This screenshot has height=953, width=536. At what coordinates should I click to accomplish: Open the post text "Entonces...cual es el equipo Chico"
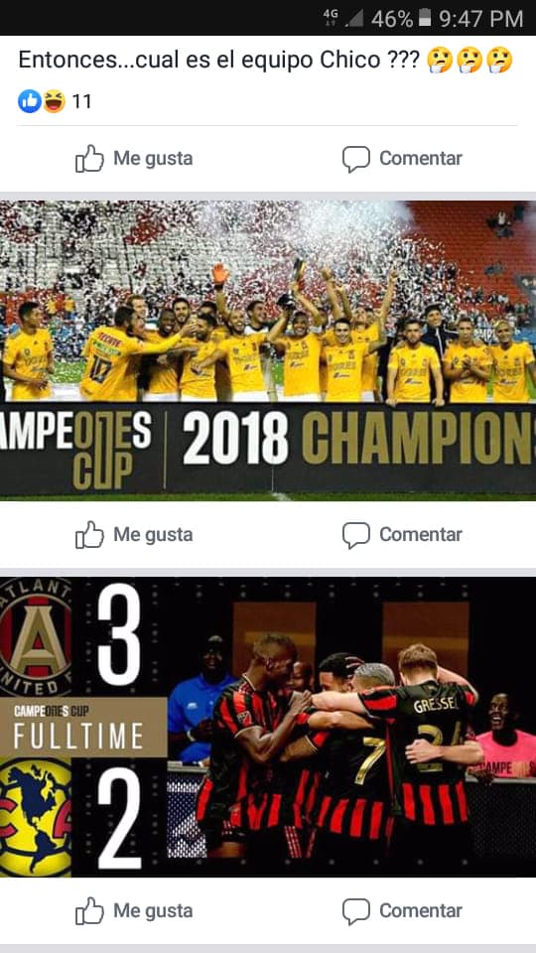click(x=218, y=61)
